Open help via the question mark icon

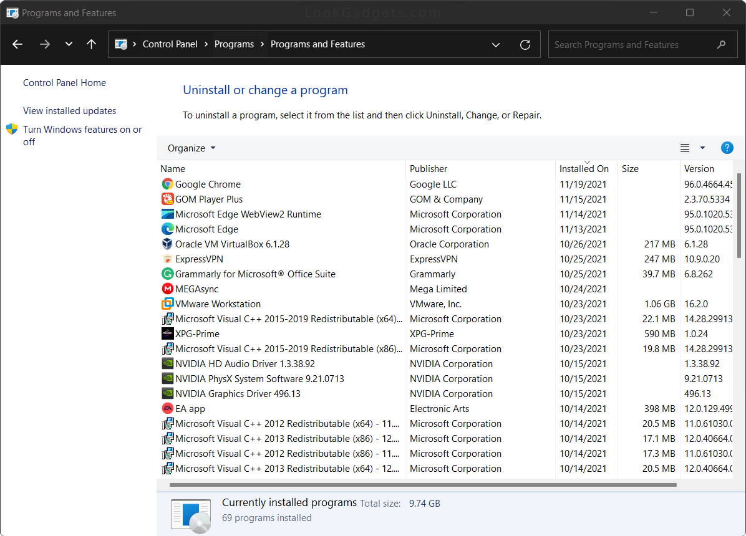pos(727,148)
